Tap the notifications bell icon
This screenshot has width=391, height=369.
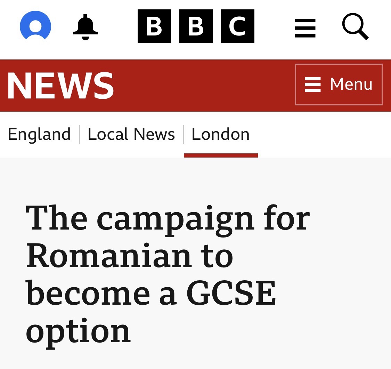click(85, 27)
